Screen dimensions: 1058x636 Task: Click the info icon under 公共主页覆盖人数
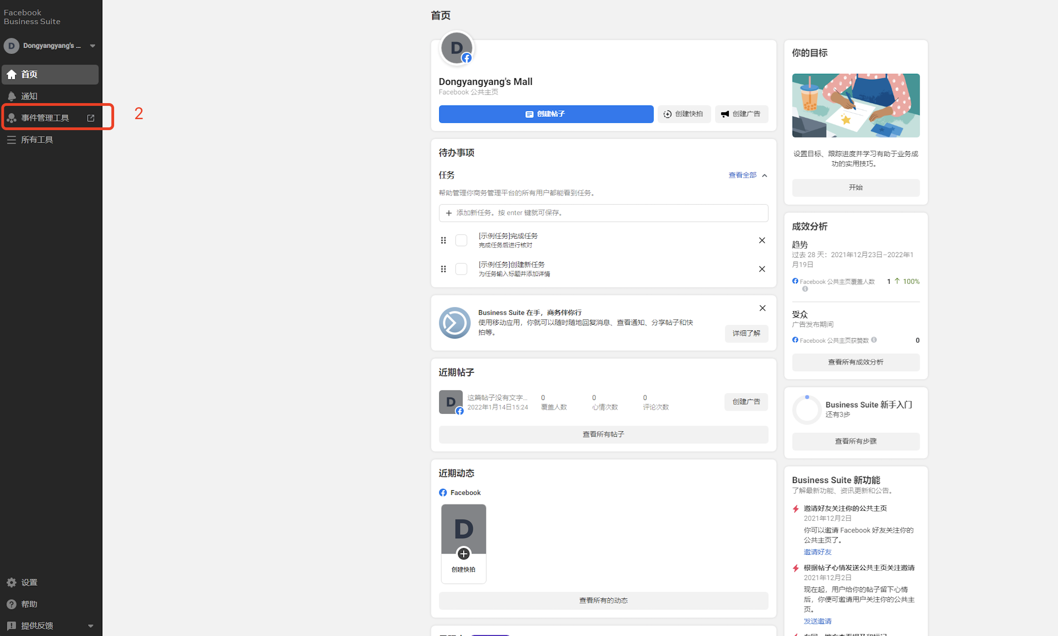point(805,289)
